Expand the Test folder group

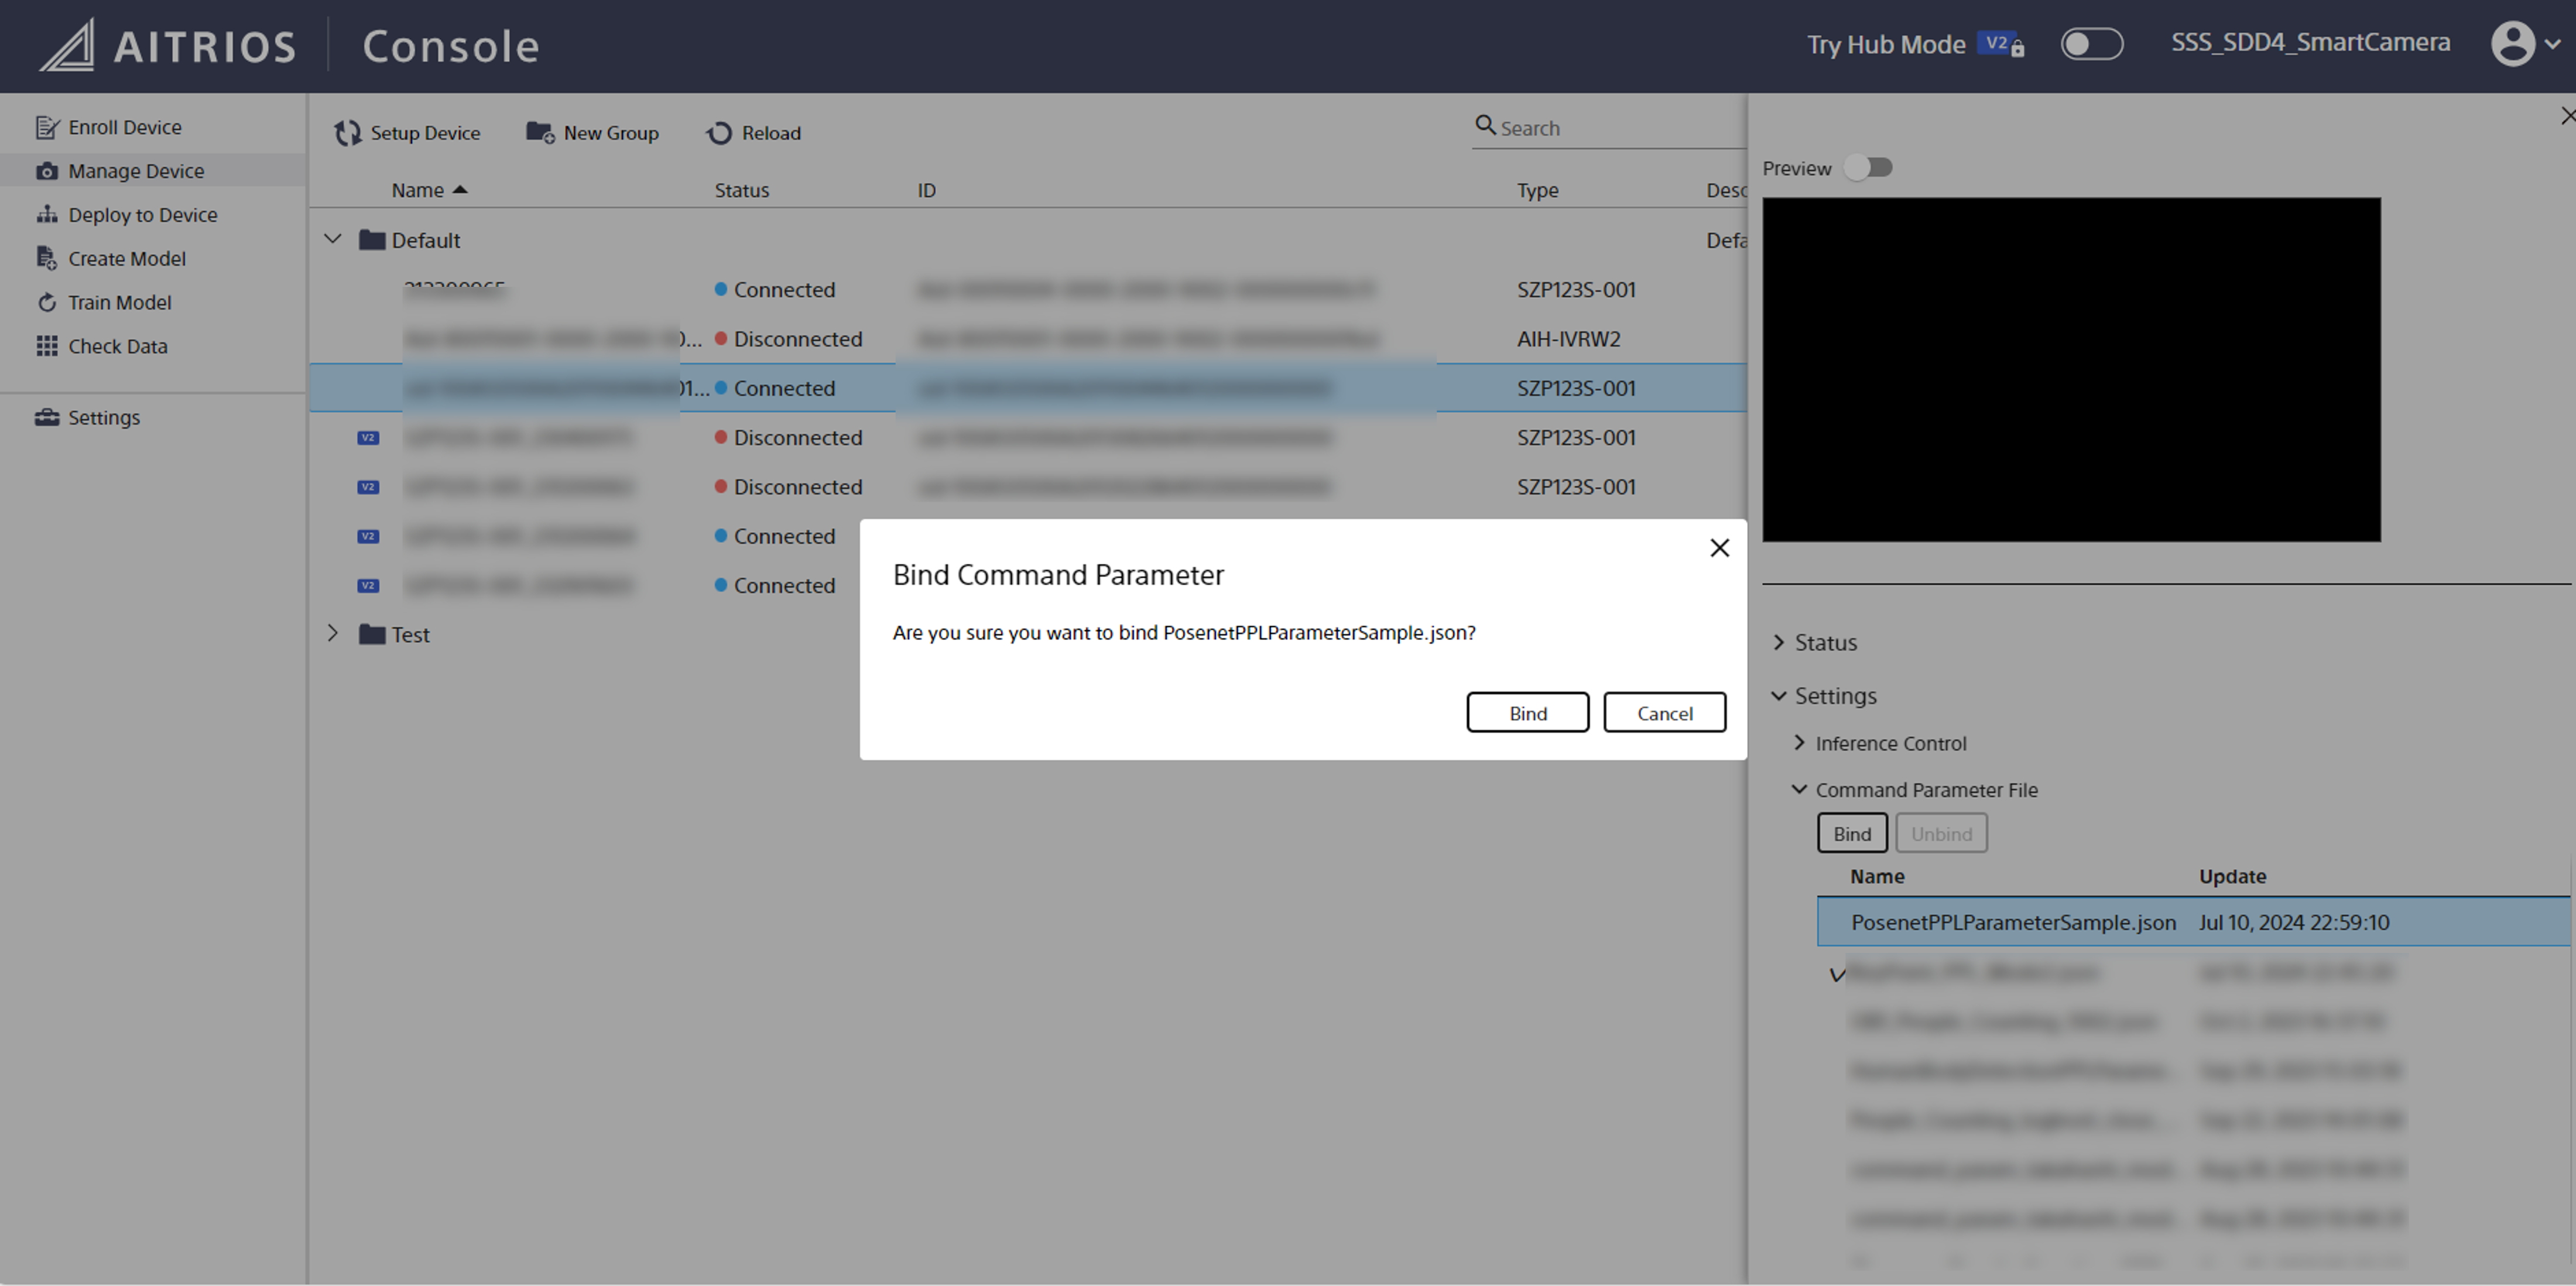tap(333, 633)
